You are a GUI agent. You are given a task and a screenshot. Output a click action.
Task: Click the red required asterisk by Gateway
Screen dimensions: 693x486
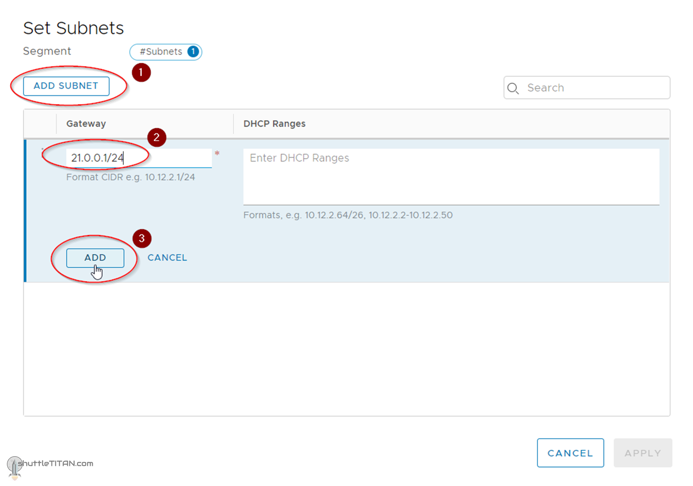point(217,154)
